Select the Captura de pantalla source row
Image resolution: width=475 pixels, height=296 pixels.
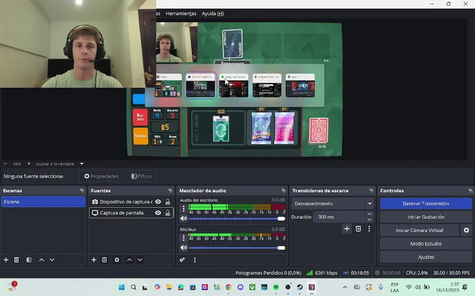click(131, 213)
